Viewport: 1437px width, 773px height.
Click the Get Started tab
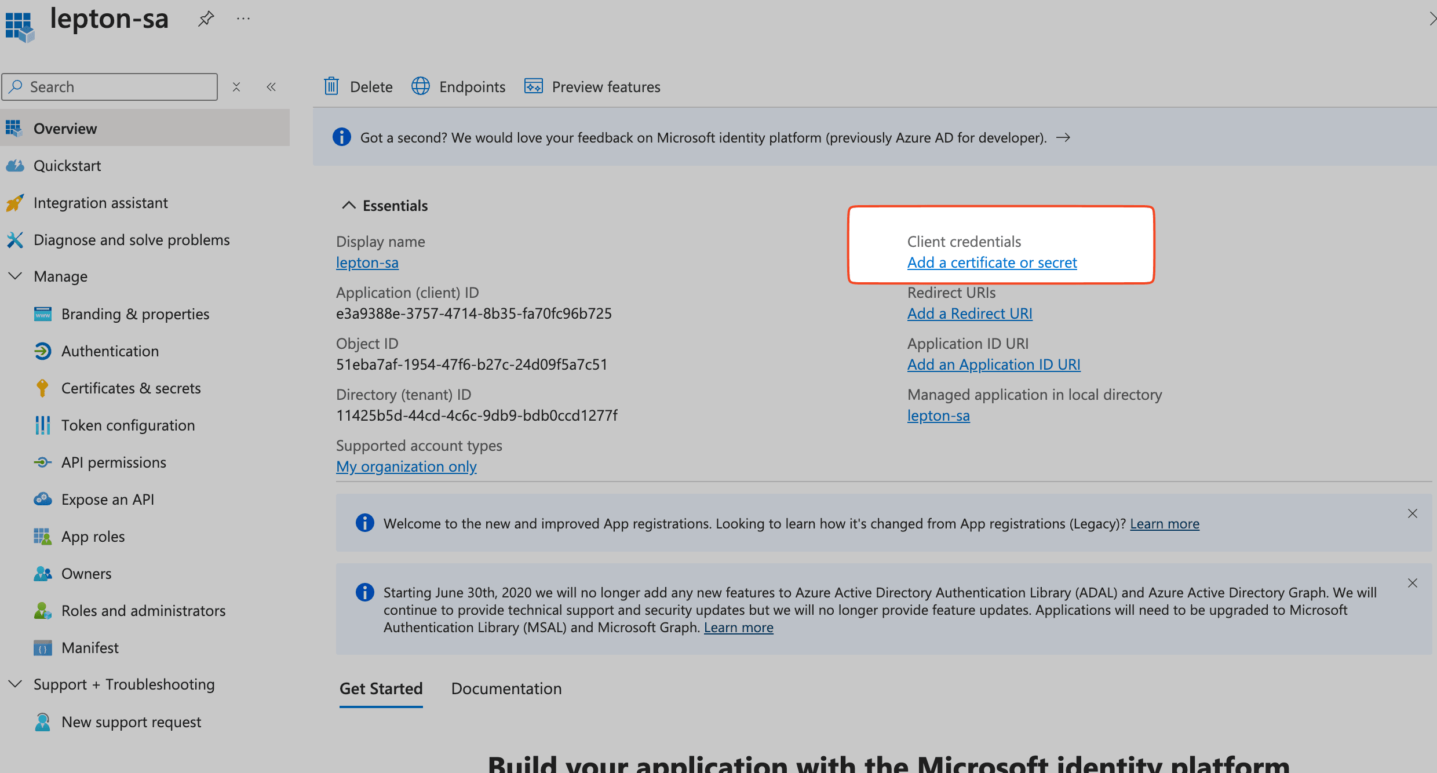pyautogui.click(x=381, y=688)
